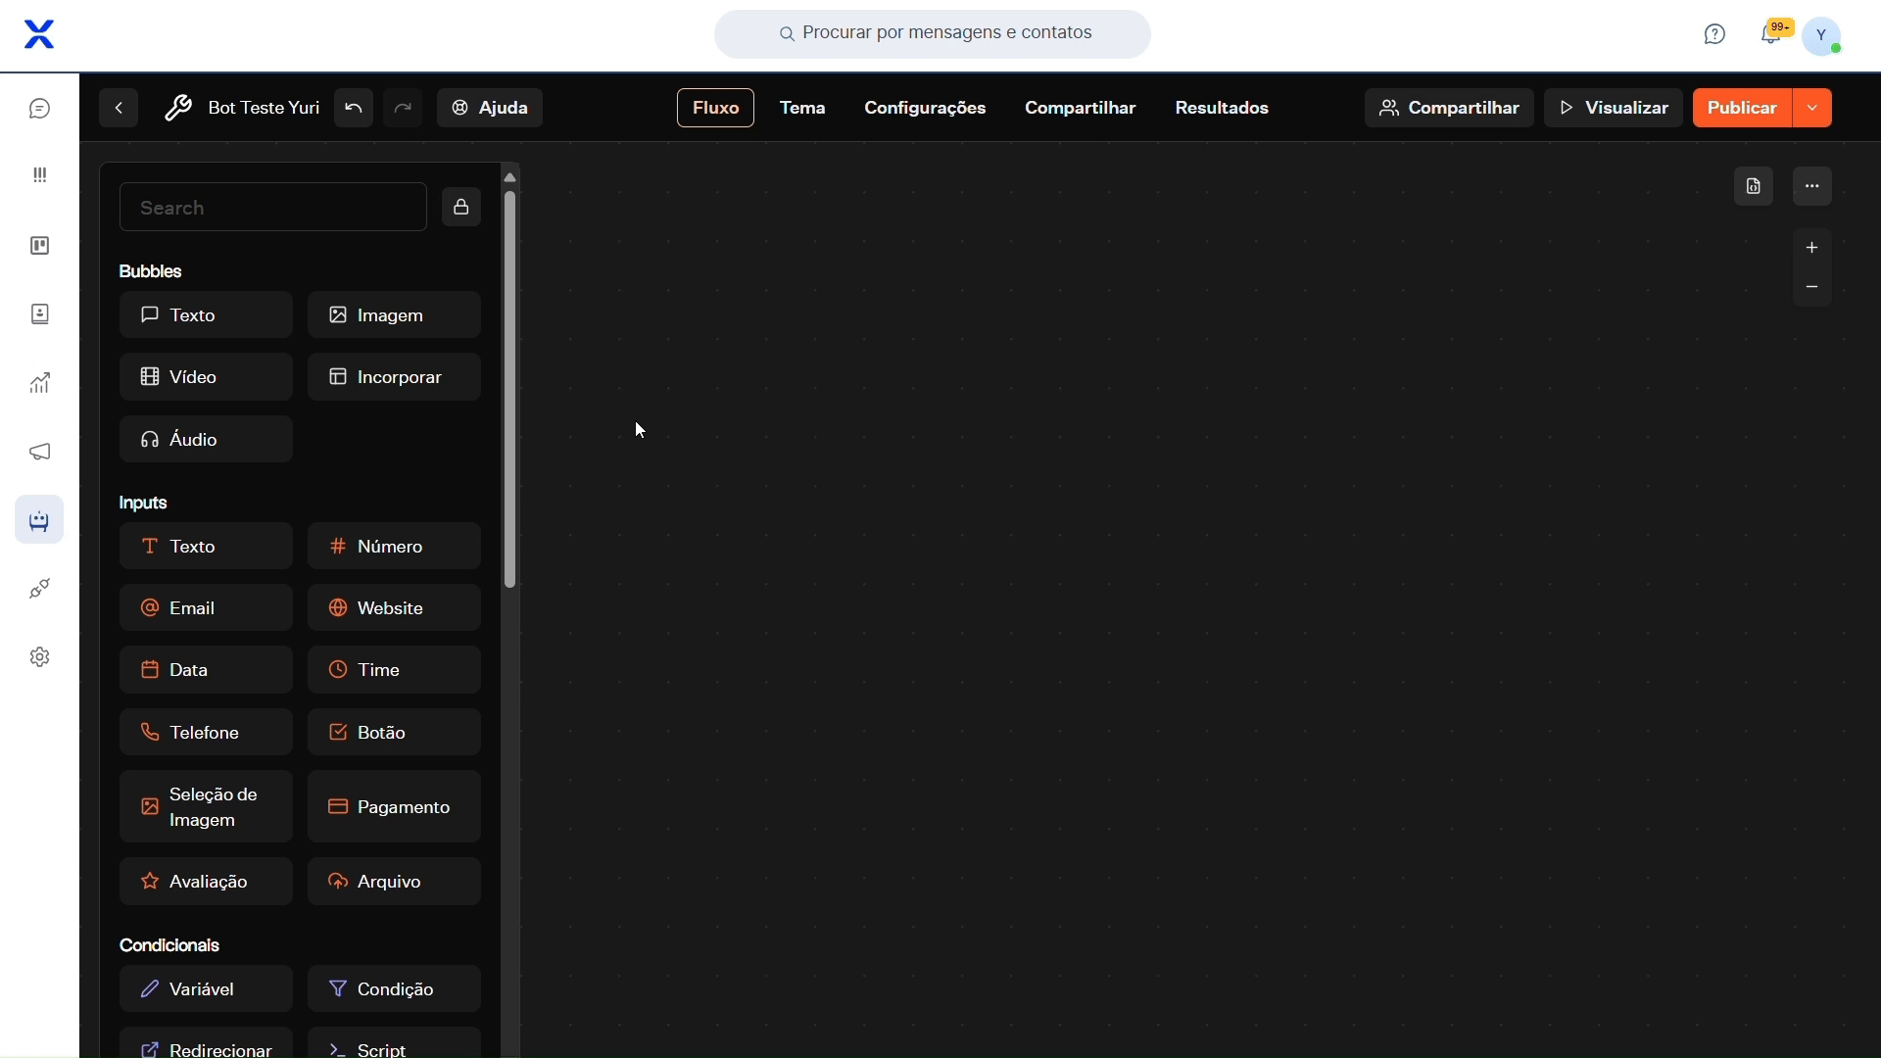1881x1058 pixels.
Task: Click the redo arrow icon
Action: 403,108
